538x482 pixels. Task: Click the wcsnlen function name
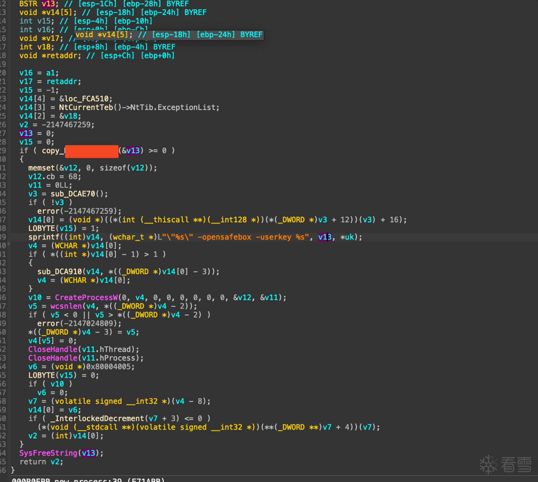[x=66, y=306]
